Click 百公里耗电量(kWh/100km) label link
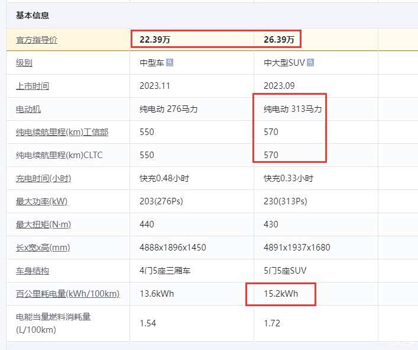The image size is (418, 350). (x=67, y=294)
